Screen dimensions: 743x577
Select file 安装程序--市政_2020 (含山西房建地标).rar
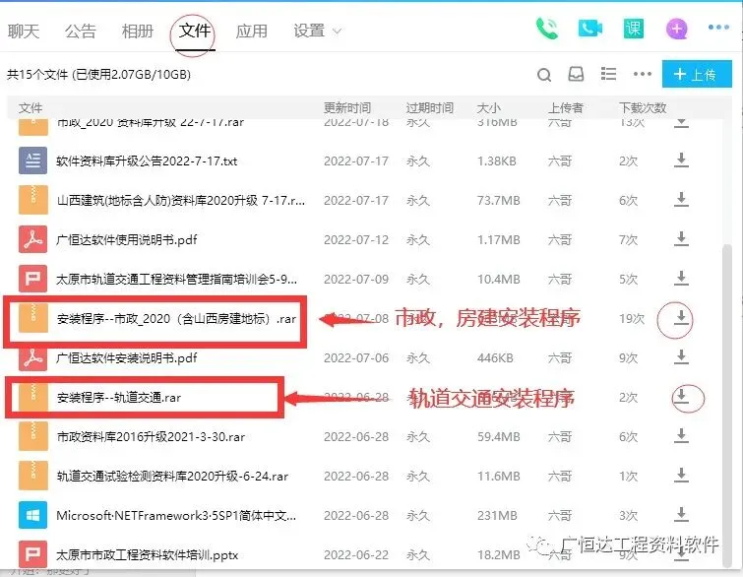pyautogui.click(x=176, y=318)
